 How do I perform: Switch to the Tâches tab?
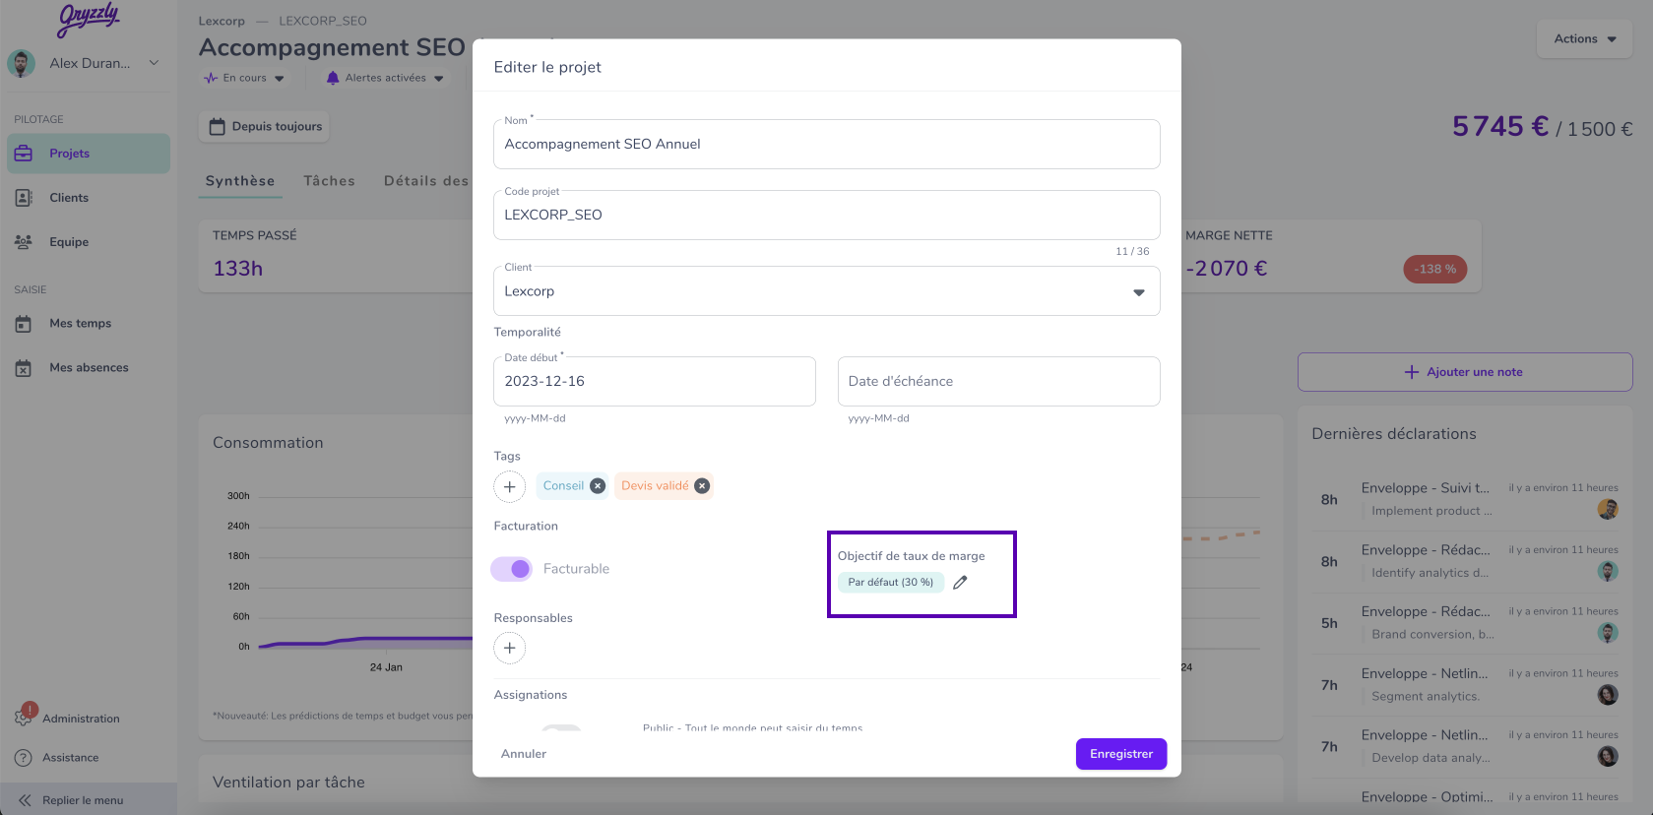(329, 181)
